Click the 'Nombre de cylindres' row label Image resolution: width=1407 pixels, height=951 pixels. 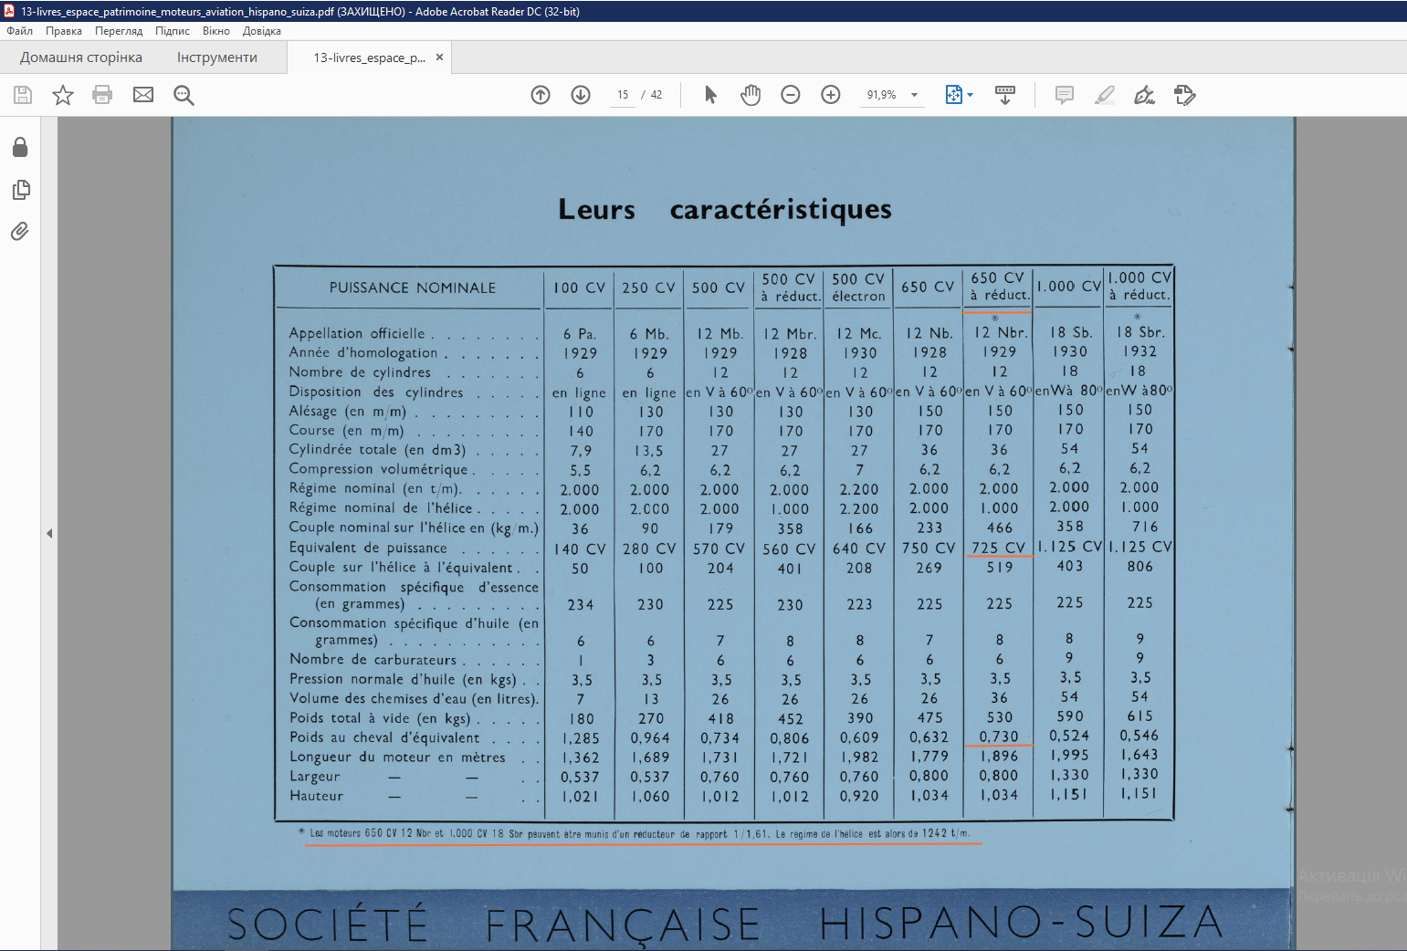[x=360, y=372]
